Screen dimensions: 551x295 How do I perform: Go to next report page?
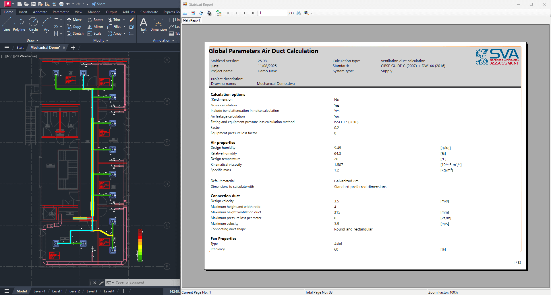point(245,13)
